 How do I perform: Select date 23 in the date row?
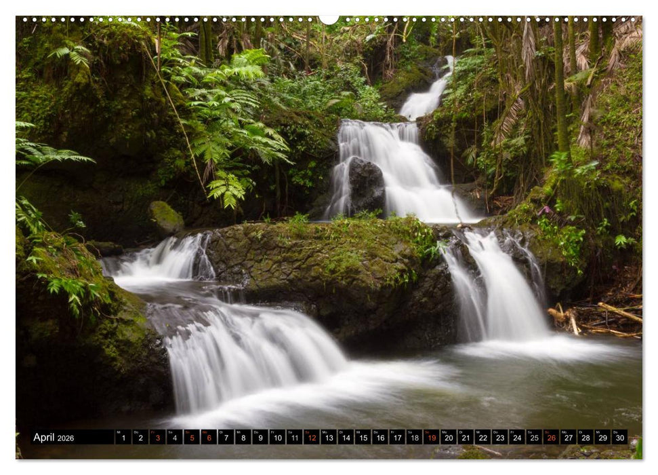[x=499, y=438]
